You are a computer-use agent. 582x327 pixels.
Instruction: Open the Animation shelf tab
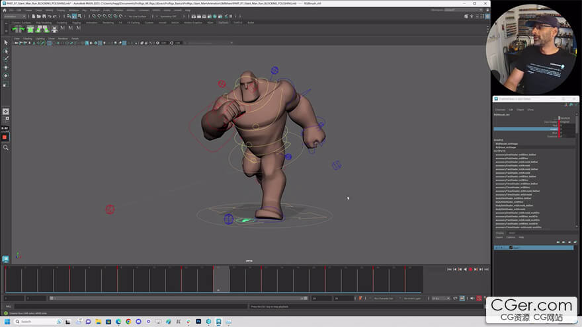point(91,22)
